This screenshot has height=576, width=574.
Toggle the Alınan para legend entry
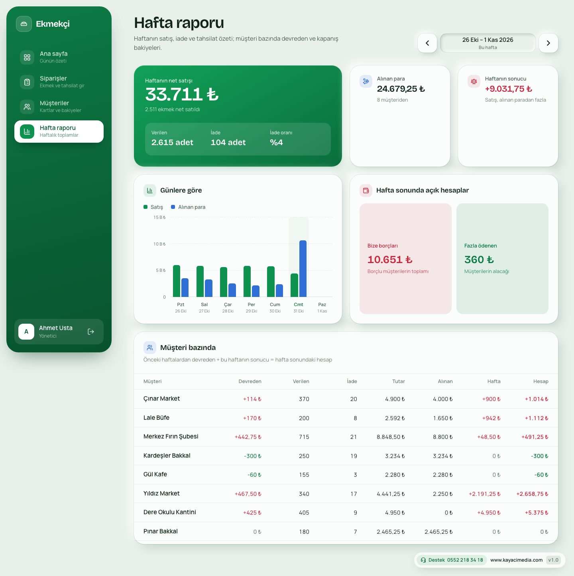[x=188, y=207]
